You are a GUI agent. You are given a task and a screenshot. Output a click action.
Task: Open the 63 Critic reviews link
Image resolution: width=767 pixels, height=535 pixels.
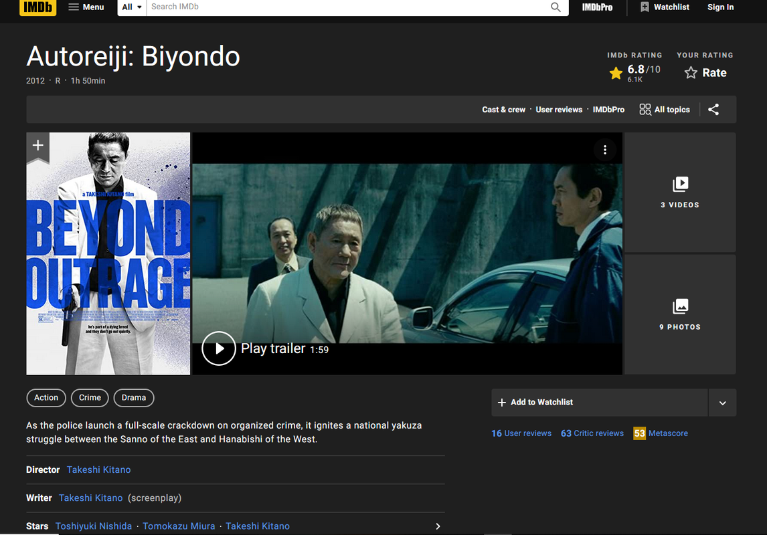coord(592,433)
